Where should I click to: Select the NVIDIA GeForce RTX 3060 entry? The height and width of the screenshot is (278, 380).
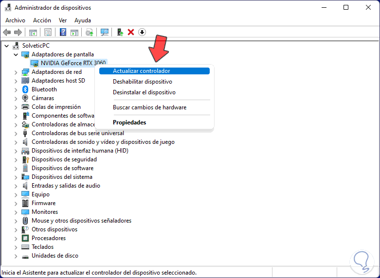coord(73,63)
